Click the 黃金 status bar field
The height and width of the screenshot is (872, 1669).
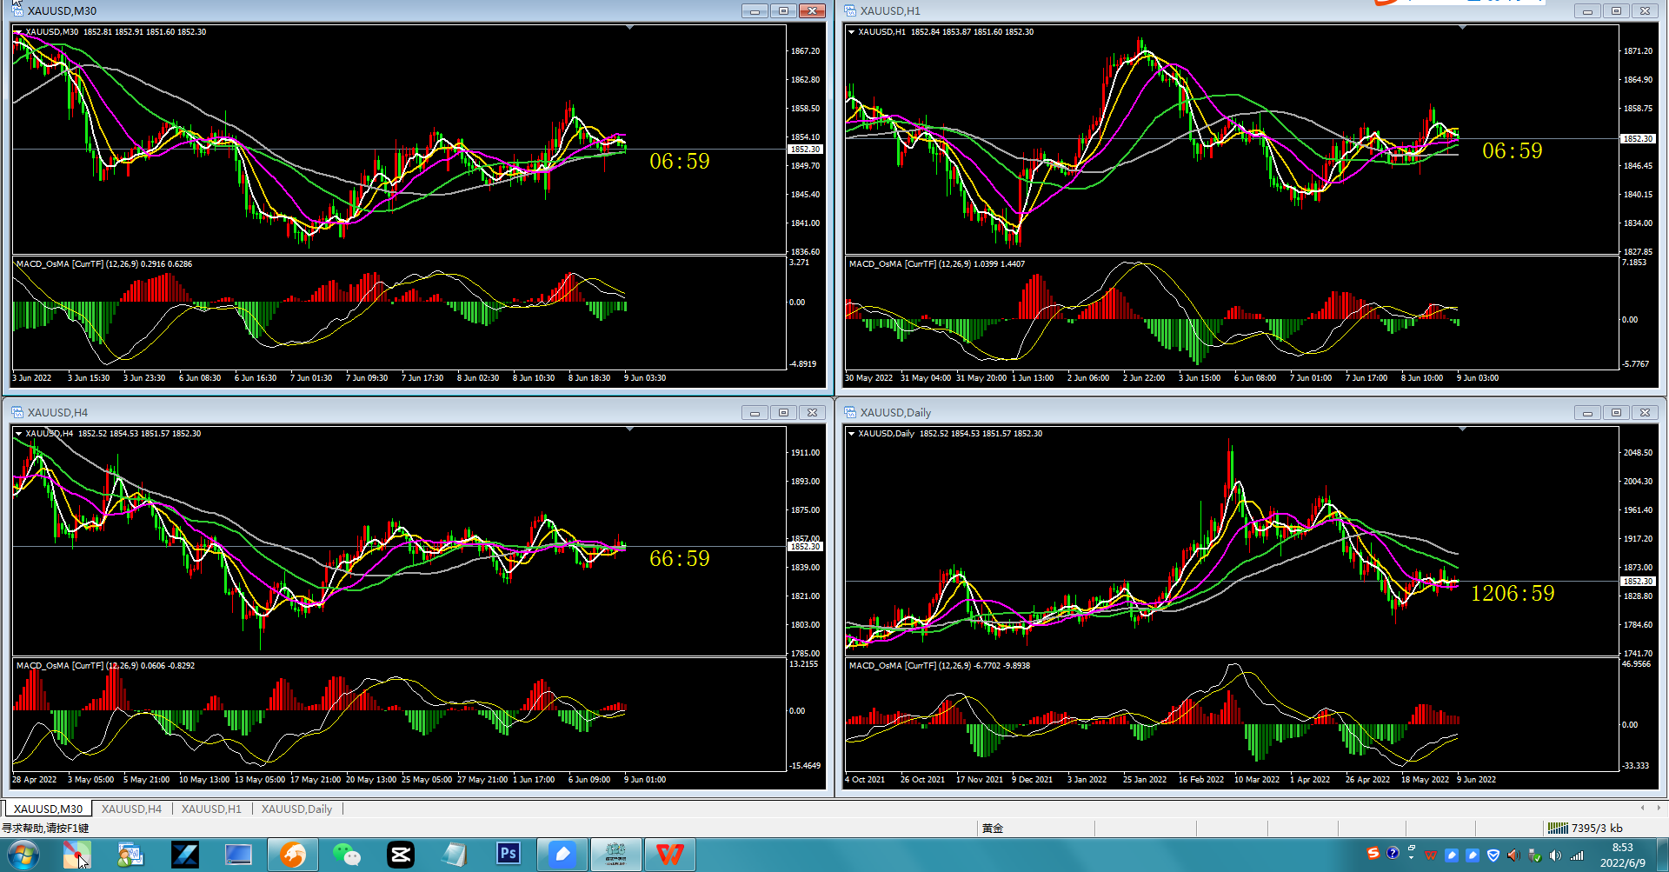point(993,828)
